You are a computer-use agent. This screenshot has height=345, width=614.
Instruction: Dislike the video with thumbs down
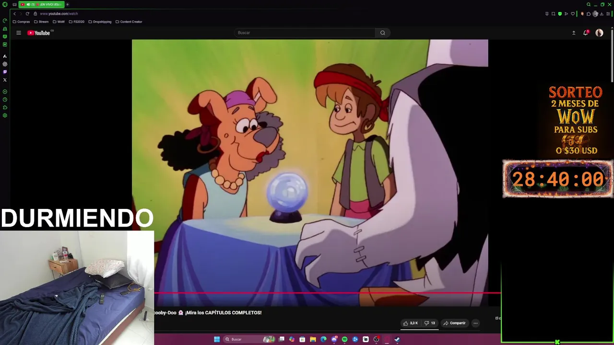[x=429, y=323]
